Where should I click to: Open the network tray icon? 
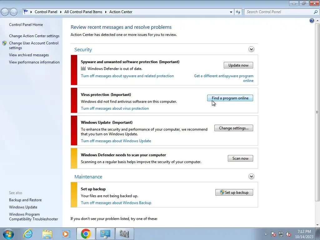coord(281,234)
